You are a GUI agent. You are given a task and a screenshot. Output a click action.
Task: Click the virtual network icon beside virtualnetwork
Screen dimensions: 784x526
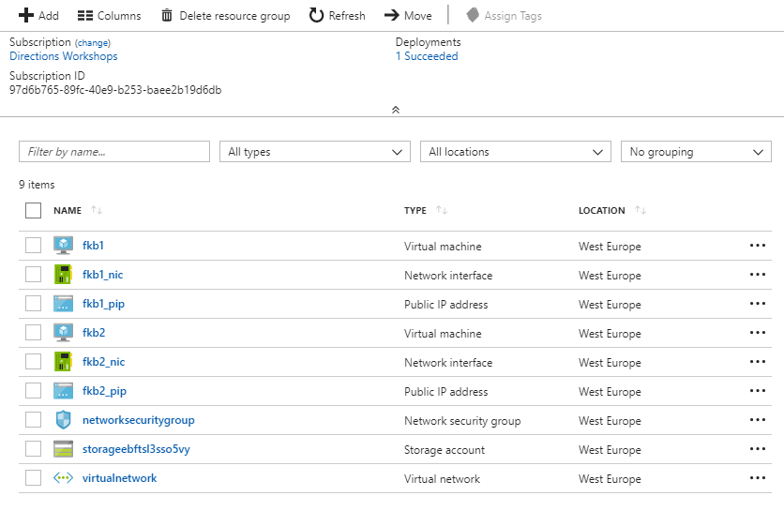[x=63, y=478]
